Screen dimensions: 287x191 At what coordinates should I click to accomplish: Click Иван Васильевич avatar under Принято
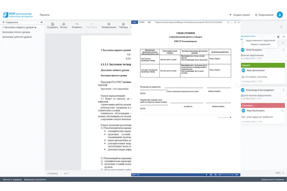coord(243,70)
